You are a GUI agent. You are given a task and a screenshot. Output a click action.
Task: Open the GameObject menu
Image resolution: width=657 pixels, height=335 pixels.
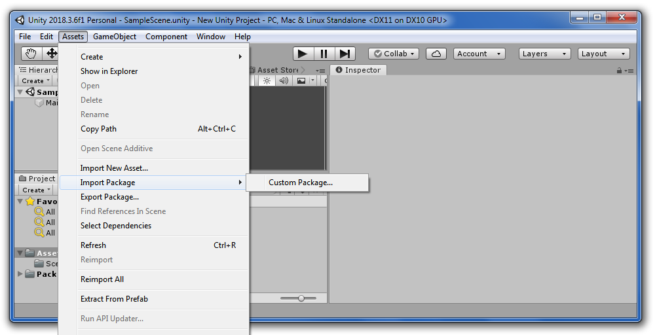115,37
